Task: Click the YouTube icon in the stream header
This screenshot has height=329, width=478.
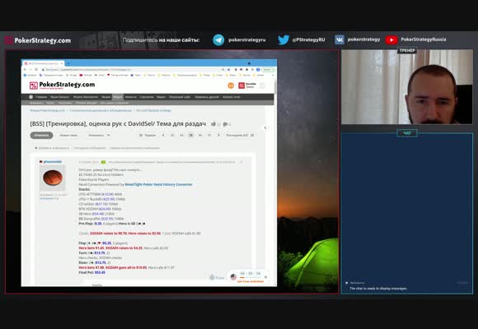Action: [x=391, y=39]
